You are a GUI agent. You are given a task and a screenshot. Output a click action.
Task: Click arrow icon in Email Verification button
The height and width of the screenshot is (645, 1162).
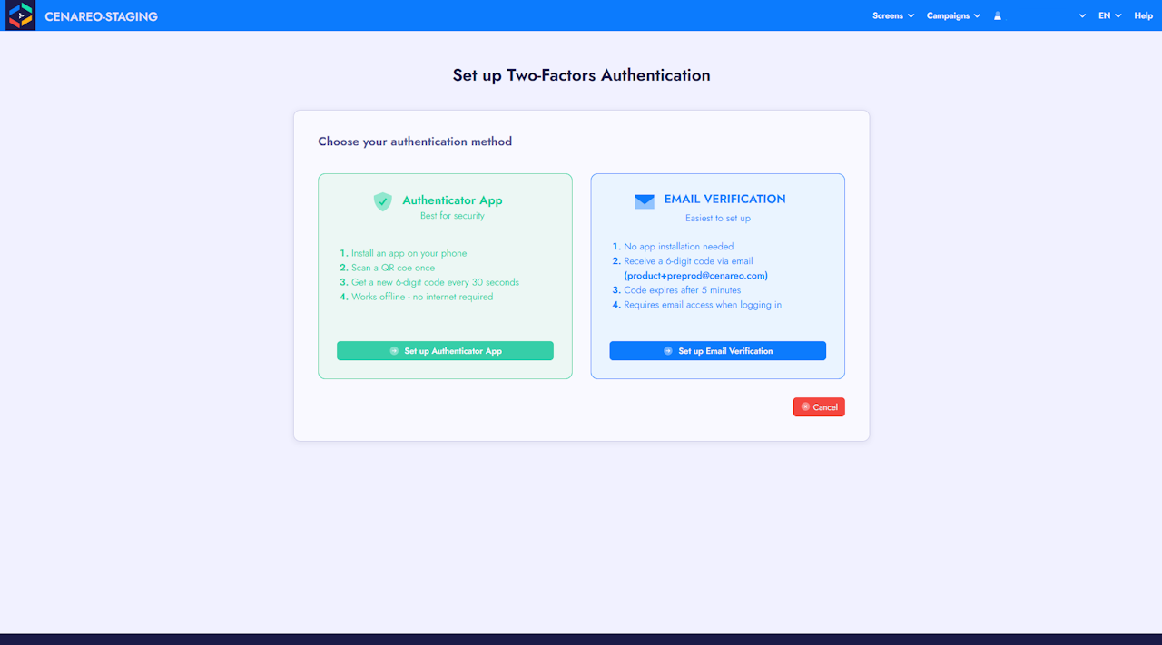(668, 351)
